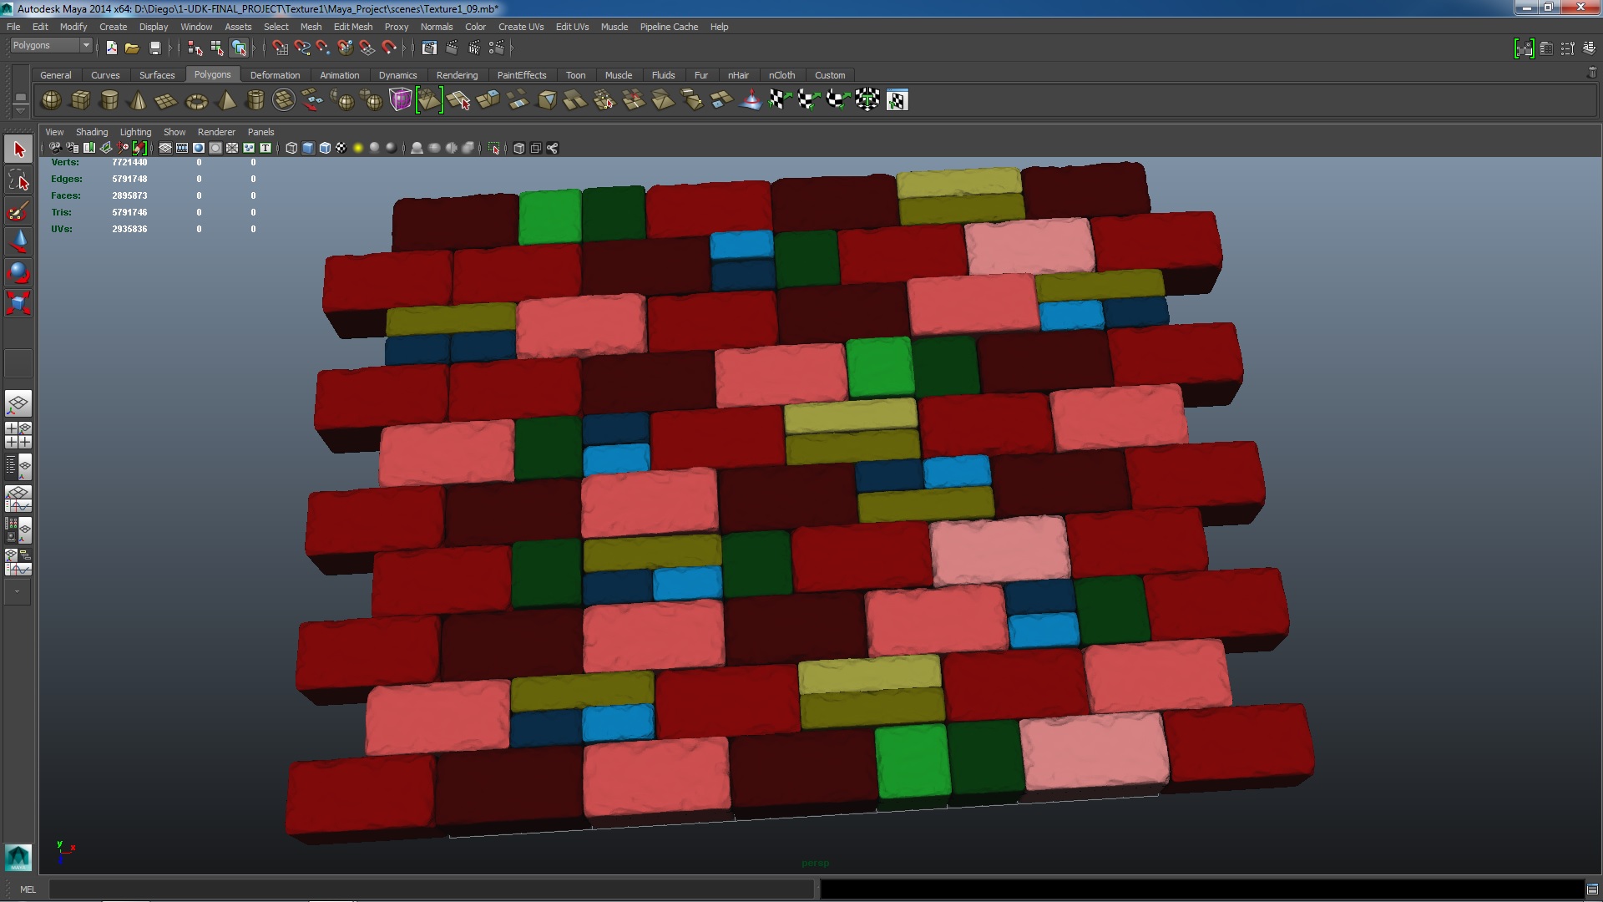Create a polygon cube from the shelf

coord(80,100)
